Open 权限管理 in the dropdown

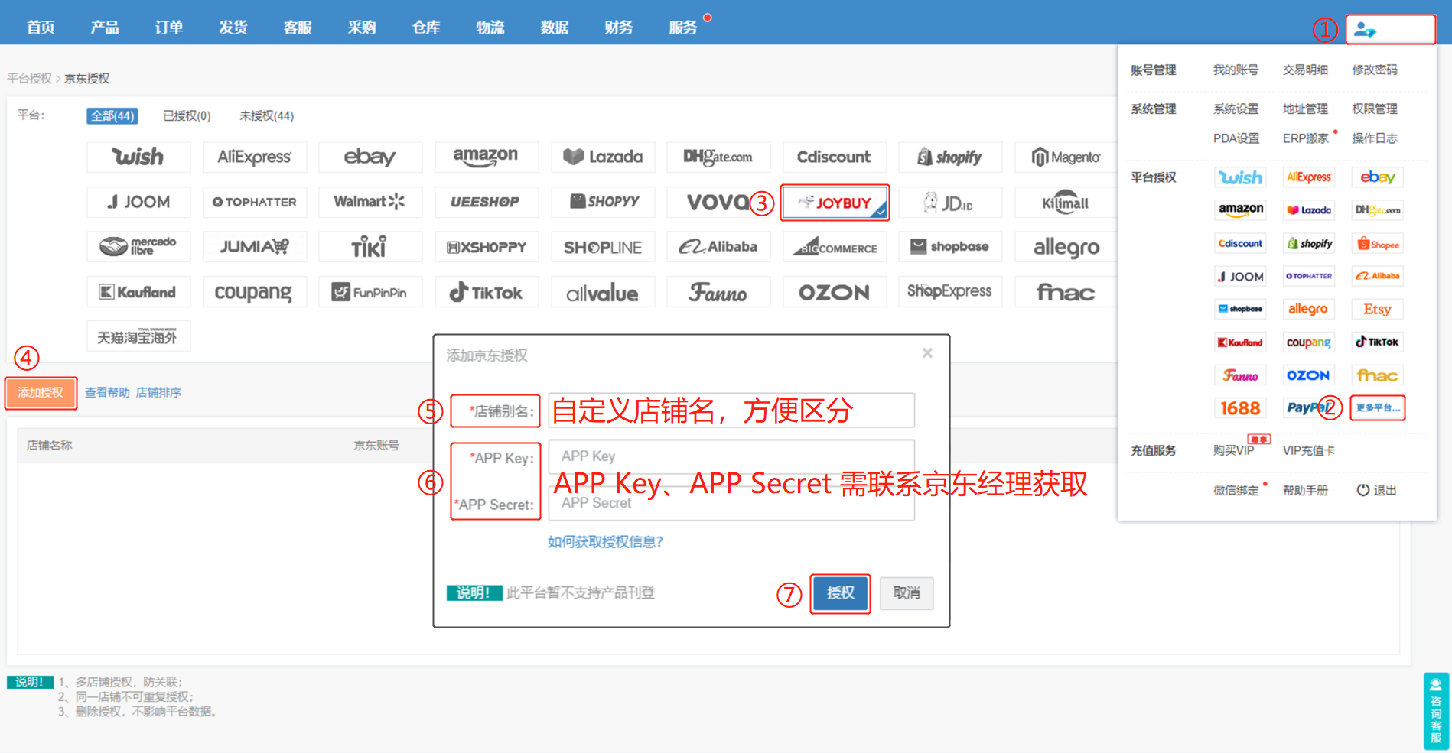1375,109
